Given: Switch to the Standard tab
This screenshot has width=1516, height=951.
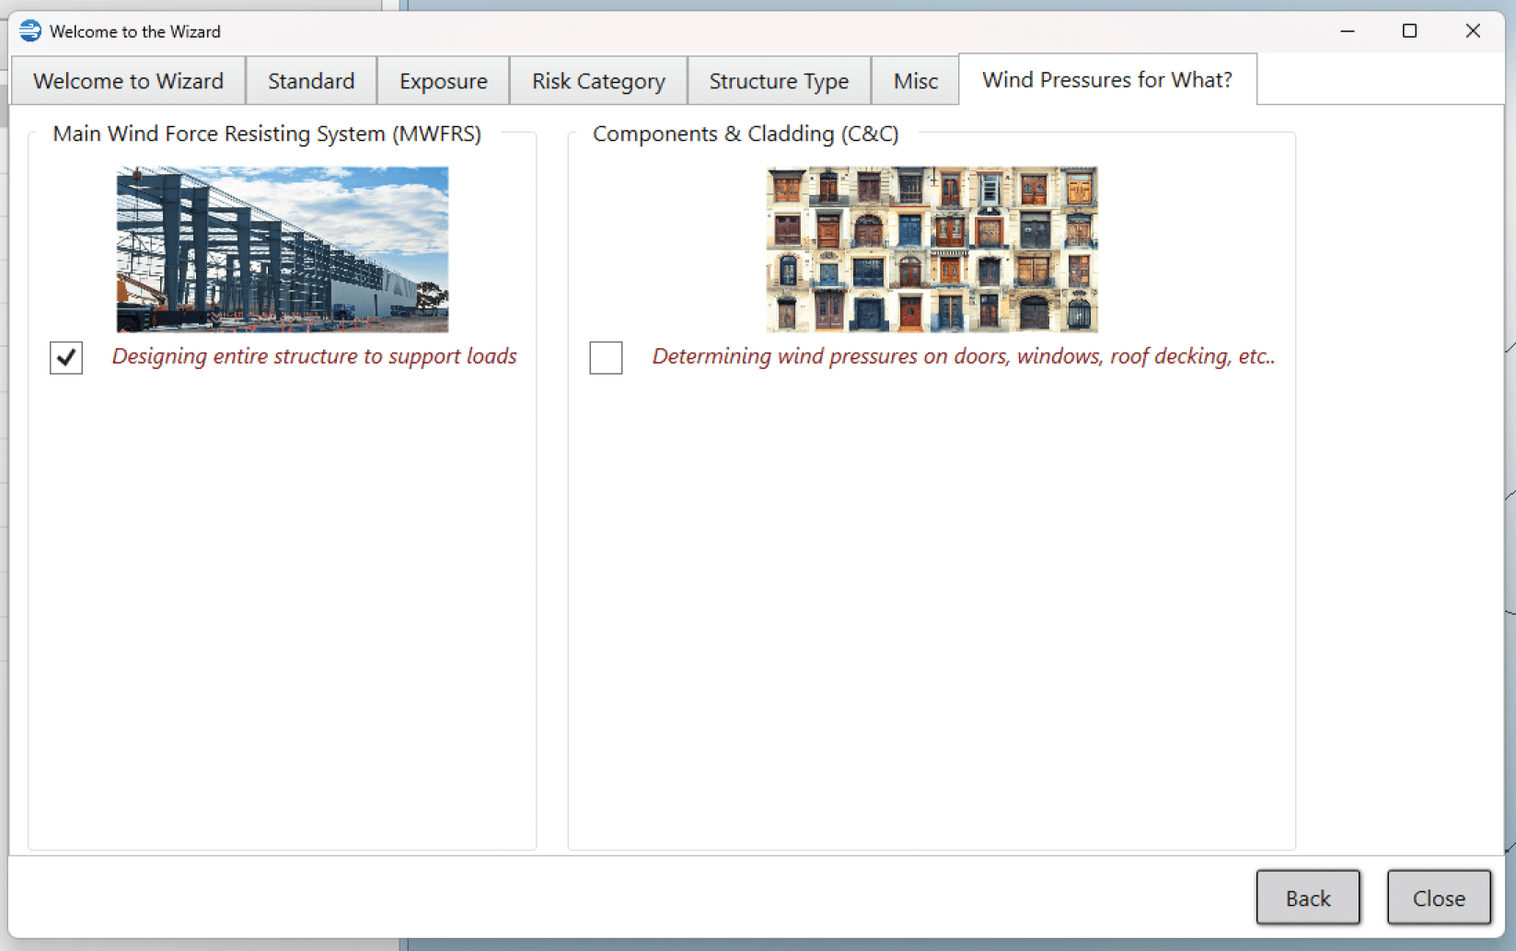Looking at the screenshot, I should pos(311,81).
